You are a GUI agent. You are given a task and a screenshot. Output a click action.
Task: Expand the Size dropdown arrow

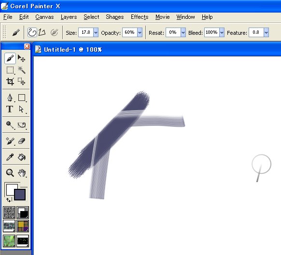[x=96, y=33]
